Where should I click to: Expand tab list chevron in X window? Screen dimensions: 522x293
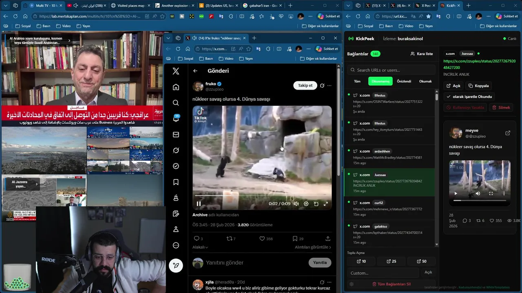pyautogui.click(x=168, y=38)
